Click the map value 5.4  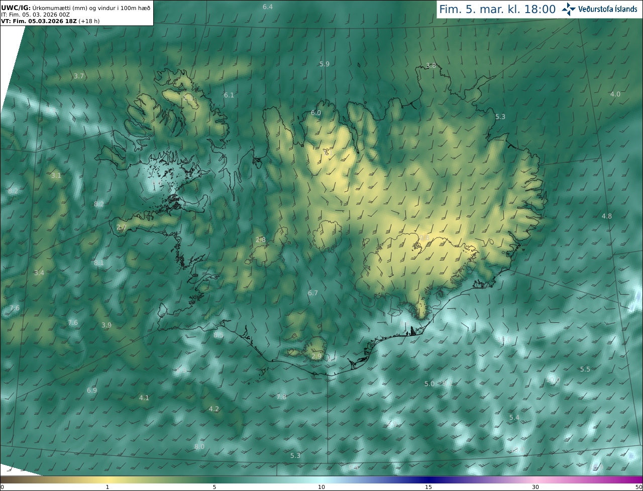(x=514, y=418)
